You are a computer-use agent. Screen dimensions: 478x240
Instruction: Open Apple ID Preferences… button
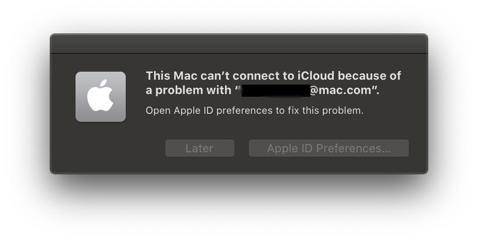pyautogui.click(x=328, y=148)
